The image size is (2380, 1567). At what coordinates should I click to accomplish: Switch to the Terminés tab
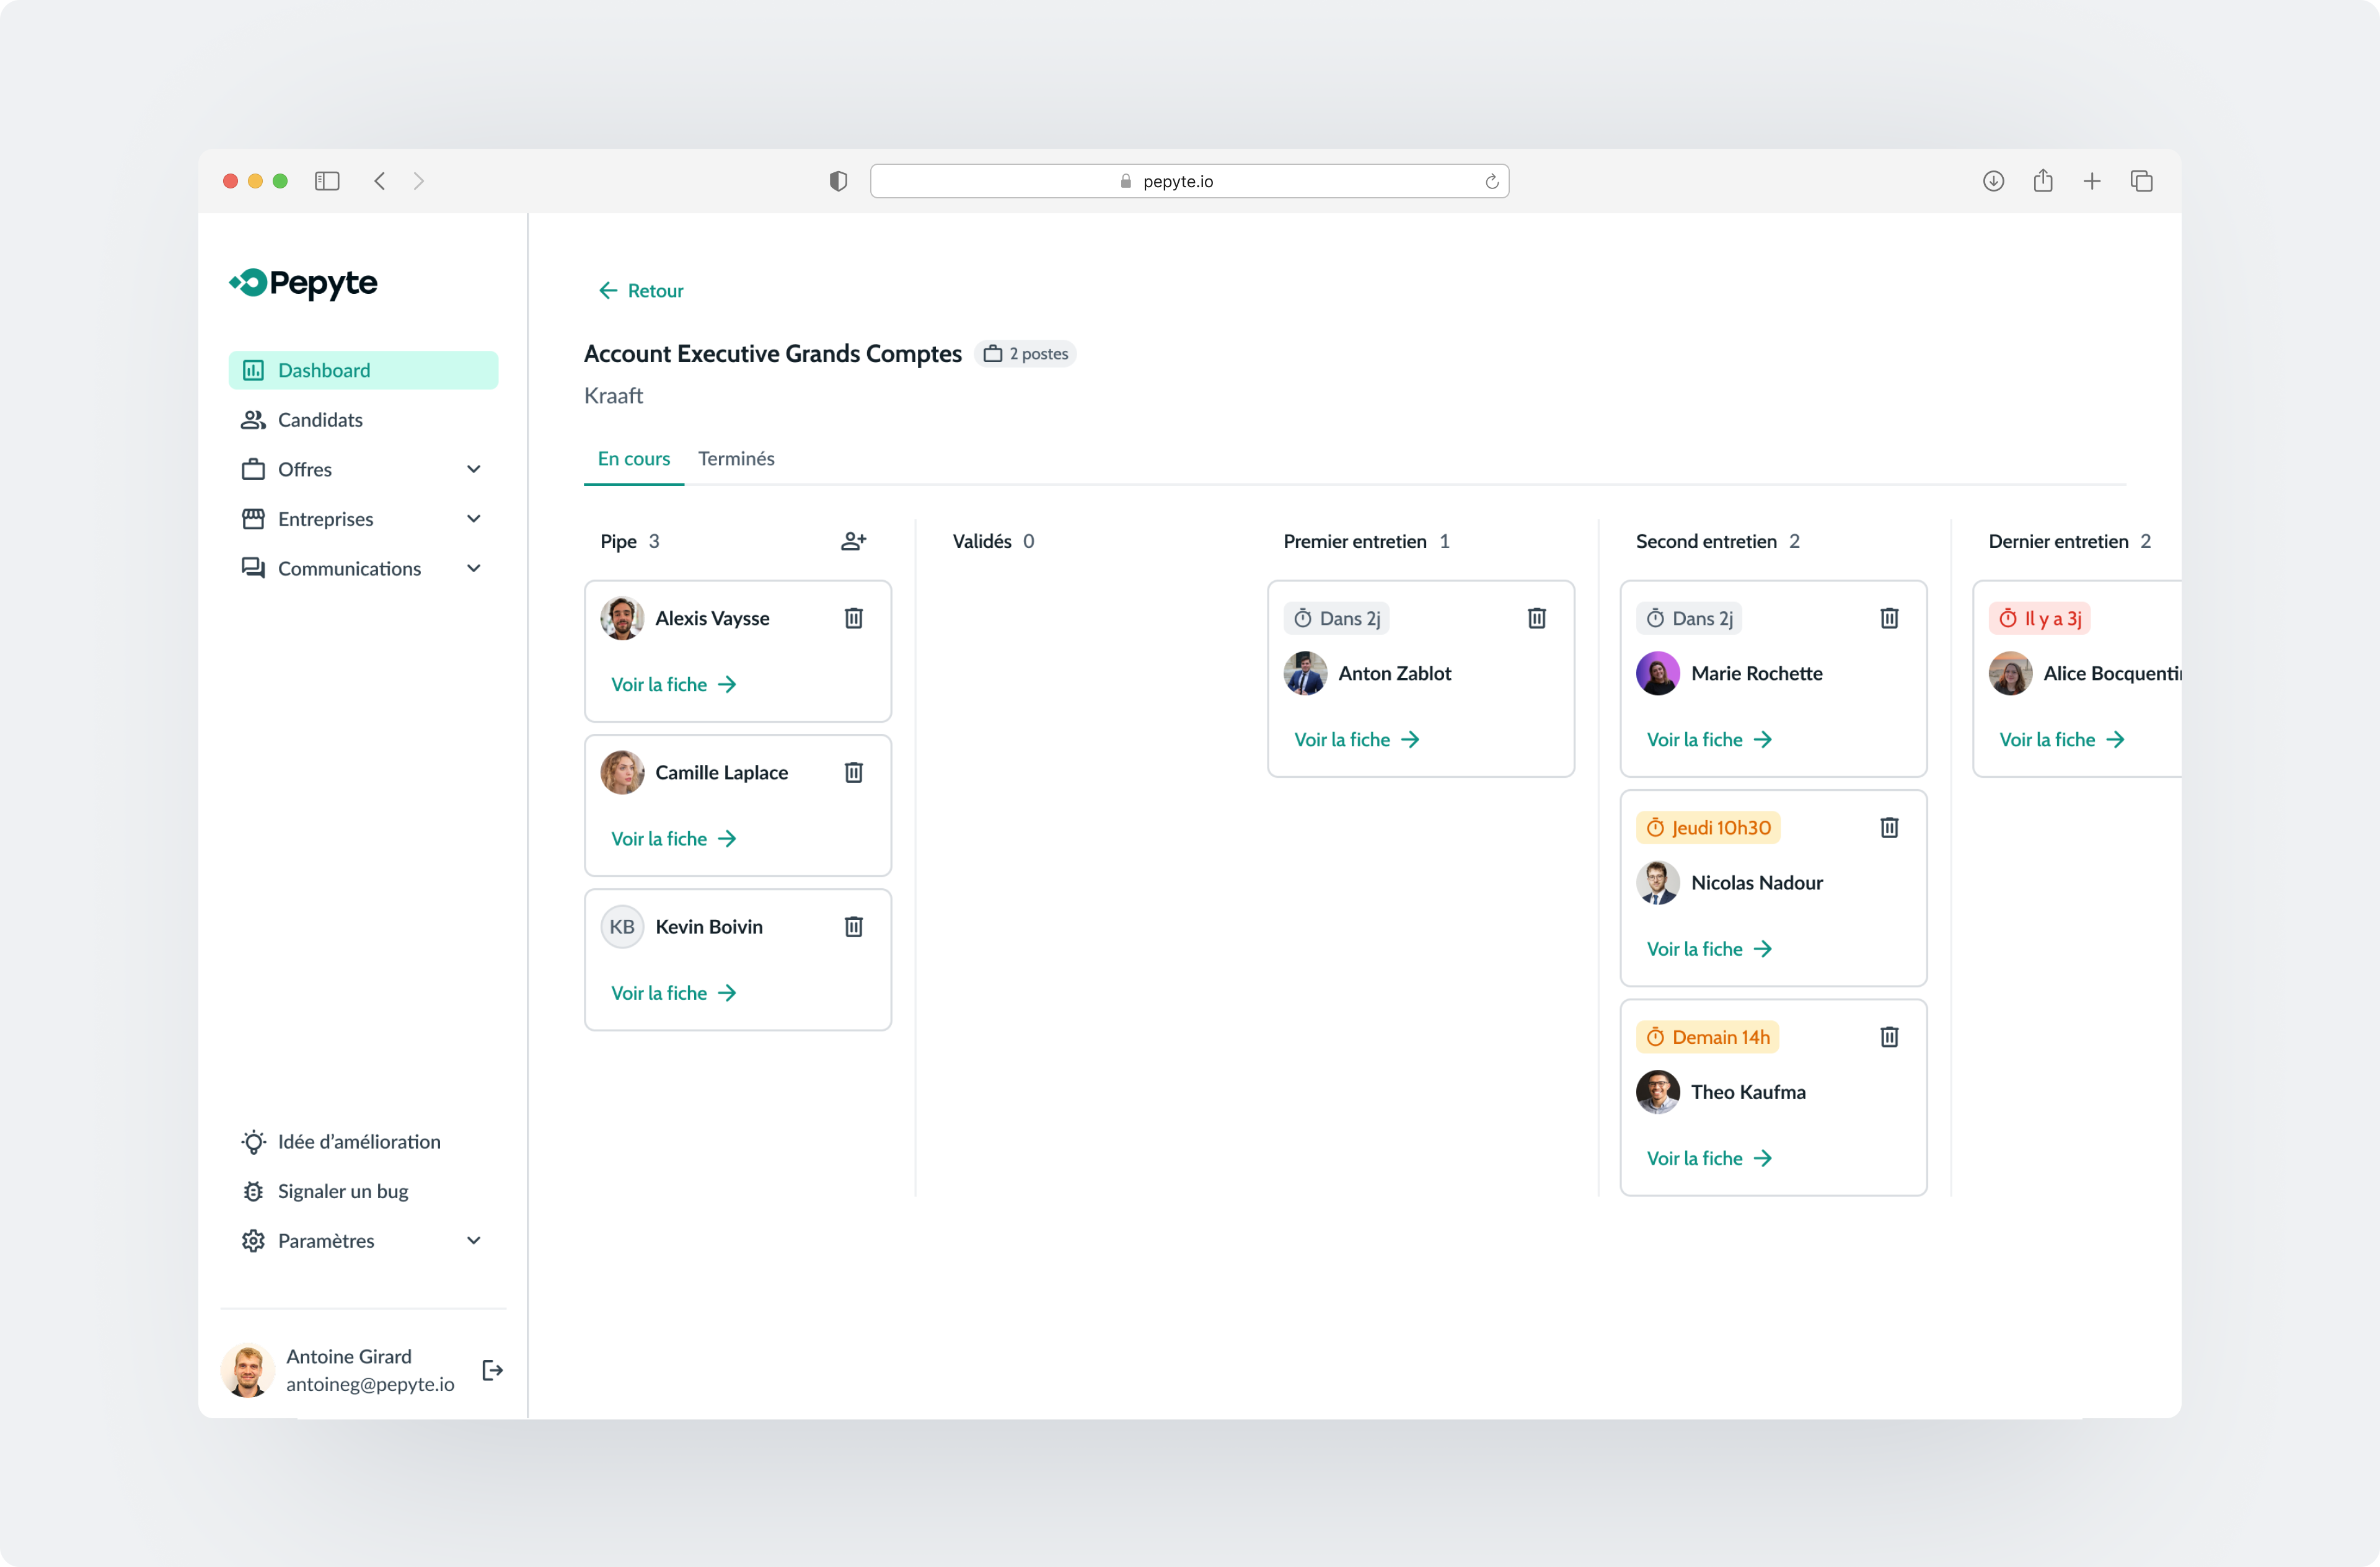[736, 459]
